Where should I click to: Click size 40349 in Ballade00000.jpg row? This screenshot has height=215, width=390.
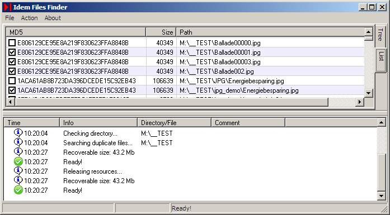165,43
